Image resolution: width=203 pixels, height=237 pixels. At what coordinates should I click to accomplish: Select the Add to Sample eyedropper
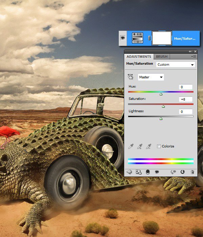(140, 146)
